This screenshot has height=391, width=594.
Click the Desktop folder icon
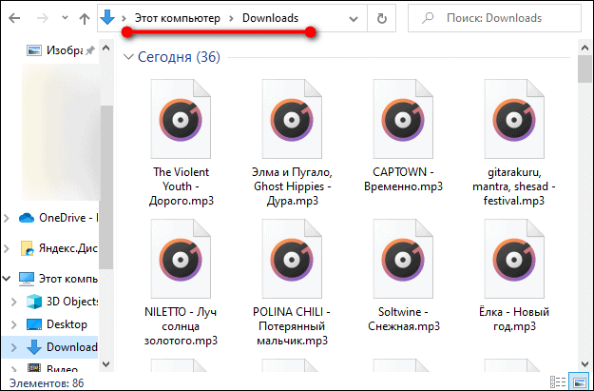(34, 324)
